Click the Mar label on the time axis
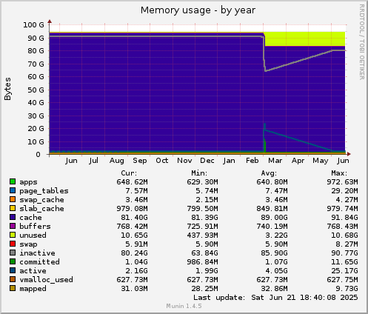The image size is (368, 314). 275,161
